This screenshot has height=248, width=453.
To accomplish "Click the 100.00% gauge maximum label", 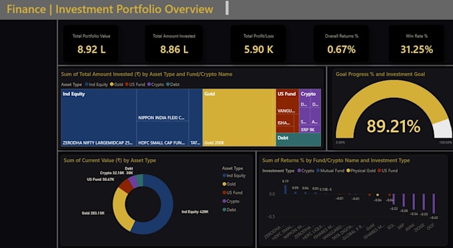I will click(x=446, y=142).
